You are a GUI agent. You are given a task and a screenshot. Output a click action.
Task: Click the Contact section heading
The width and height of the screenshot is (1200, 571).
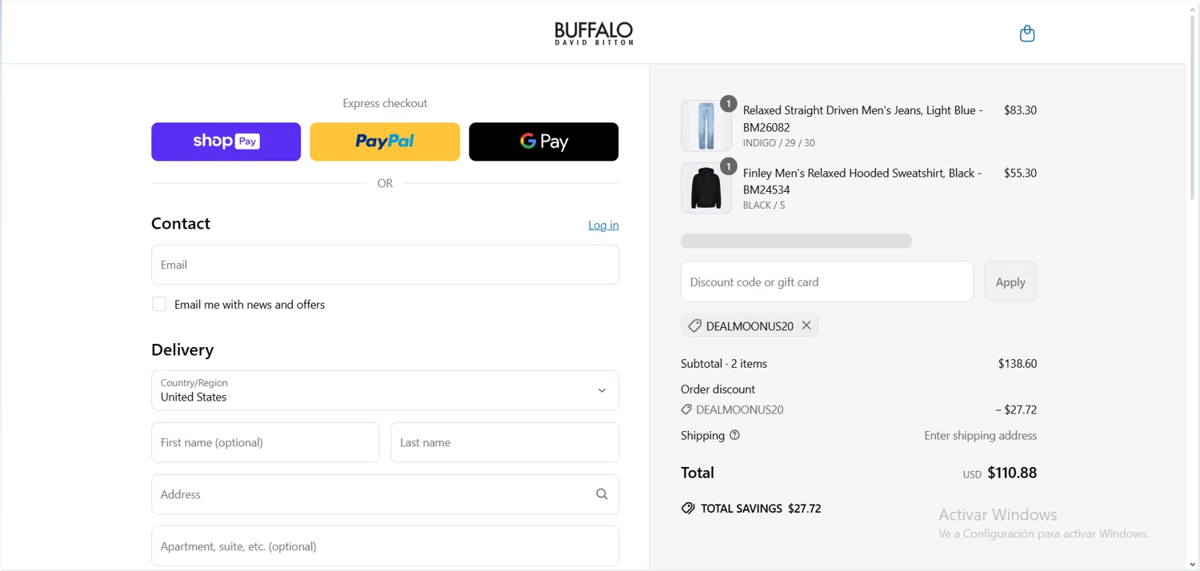click(x=181, y=223)
